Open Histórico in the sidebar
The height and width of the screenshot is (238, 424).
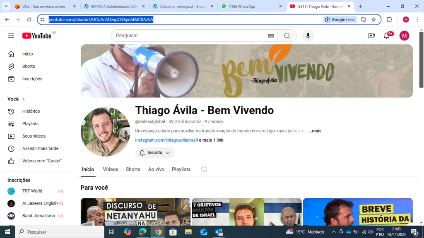[31, 111]
